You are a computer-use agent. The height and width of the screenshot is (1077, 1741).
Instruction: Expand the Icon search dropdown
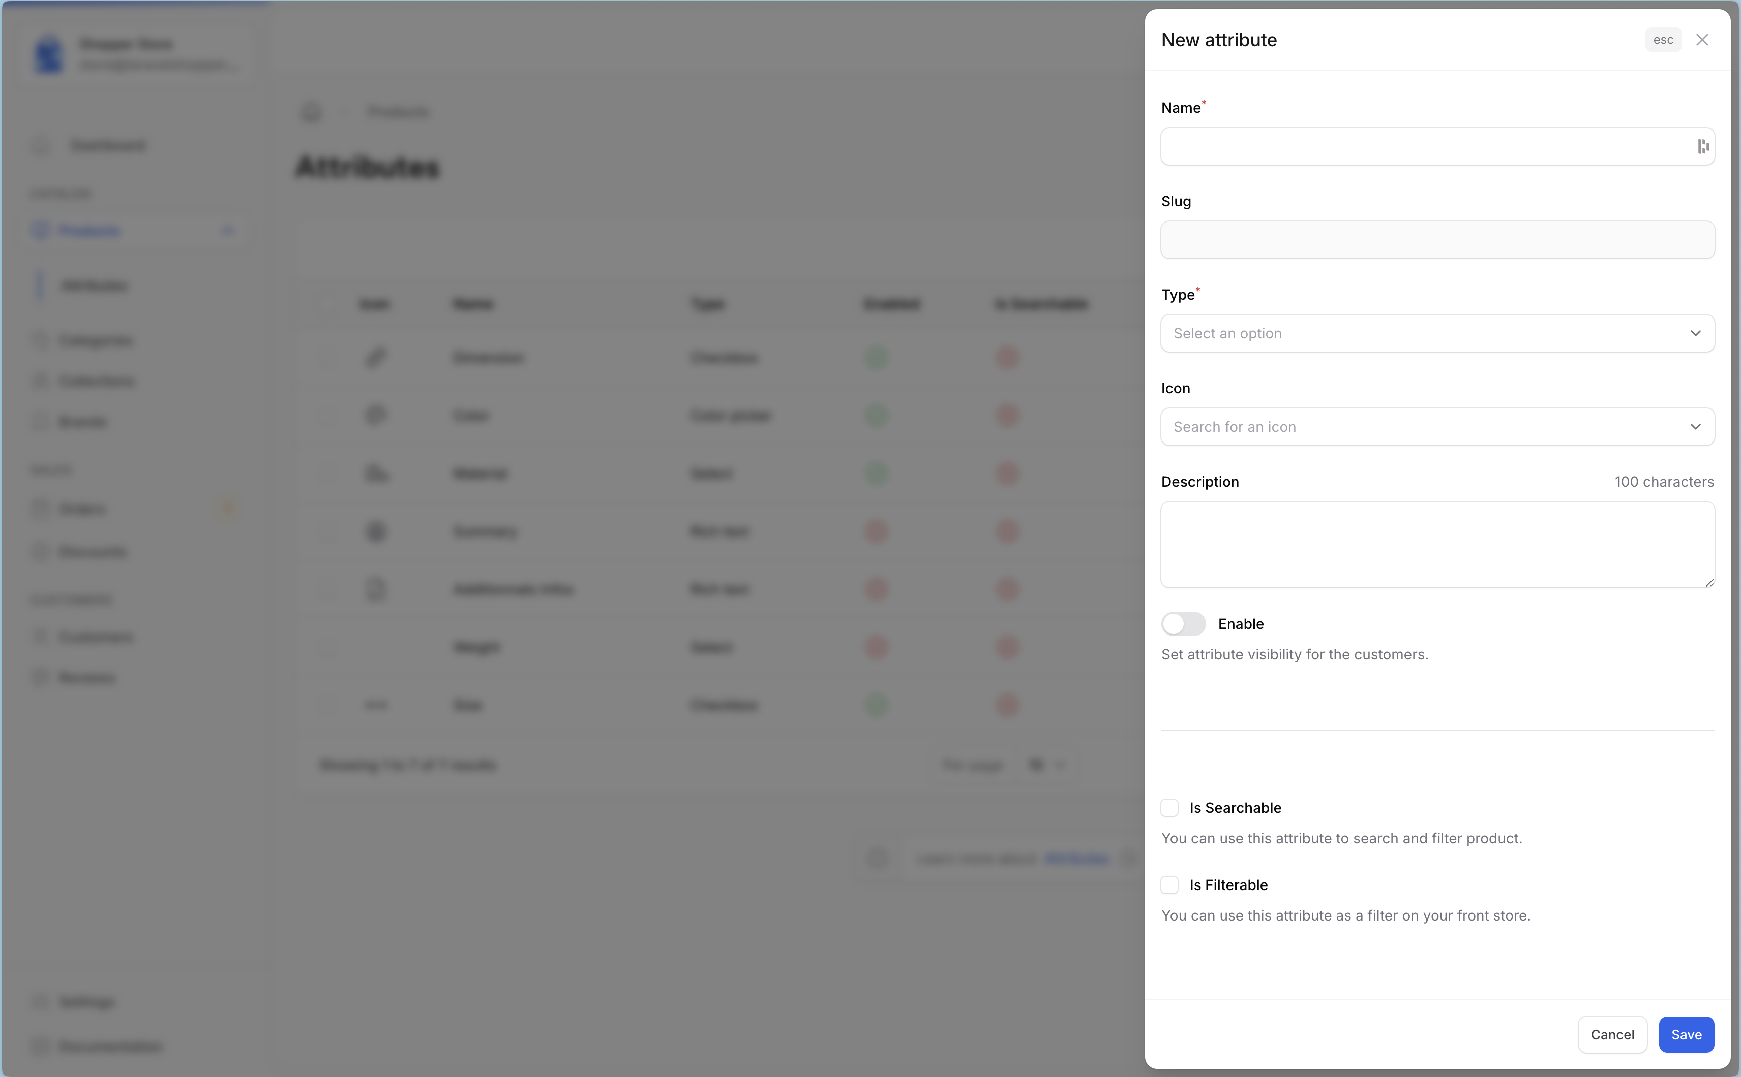[1436, 426]
